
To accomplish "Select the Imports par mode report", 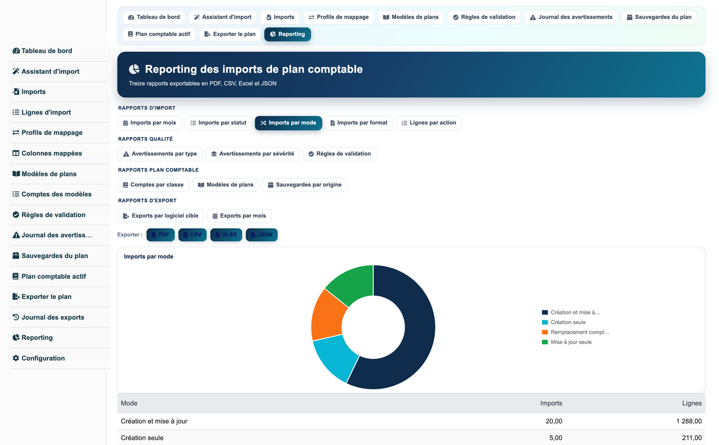I will click(x=288, y=123).
